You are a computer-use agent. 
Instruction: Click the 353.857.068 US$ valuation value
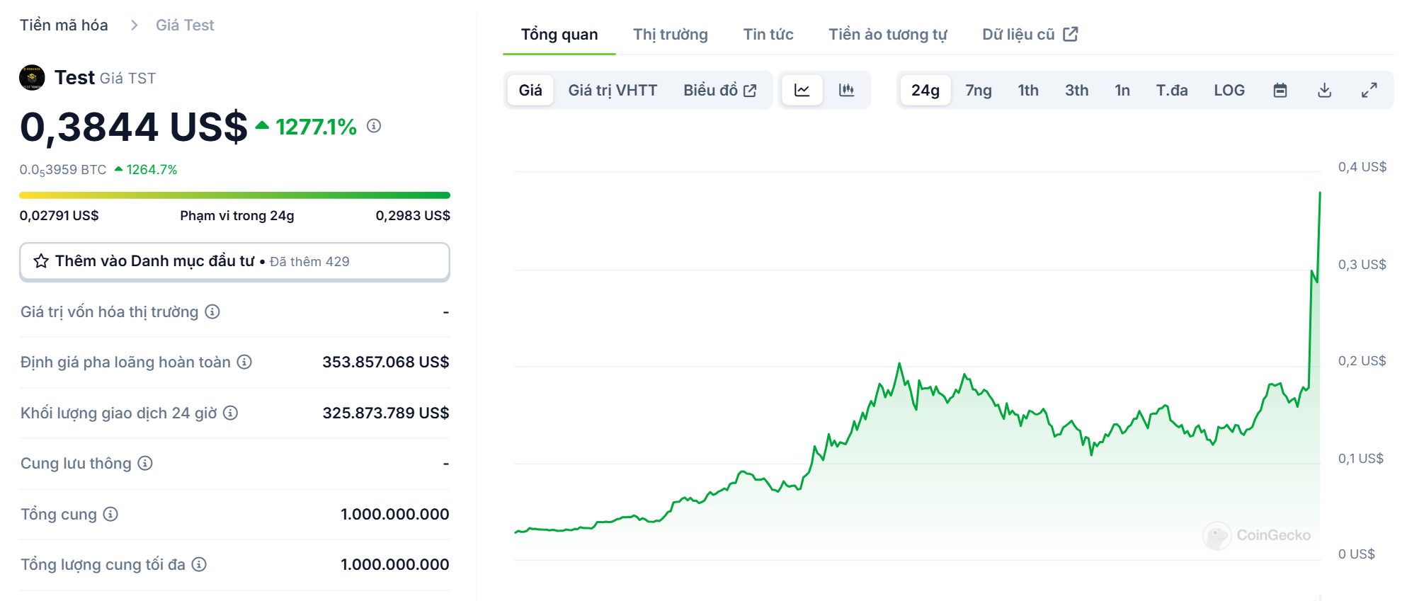[x=386, y=362]
